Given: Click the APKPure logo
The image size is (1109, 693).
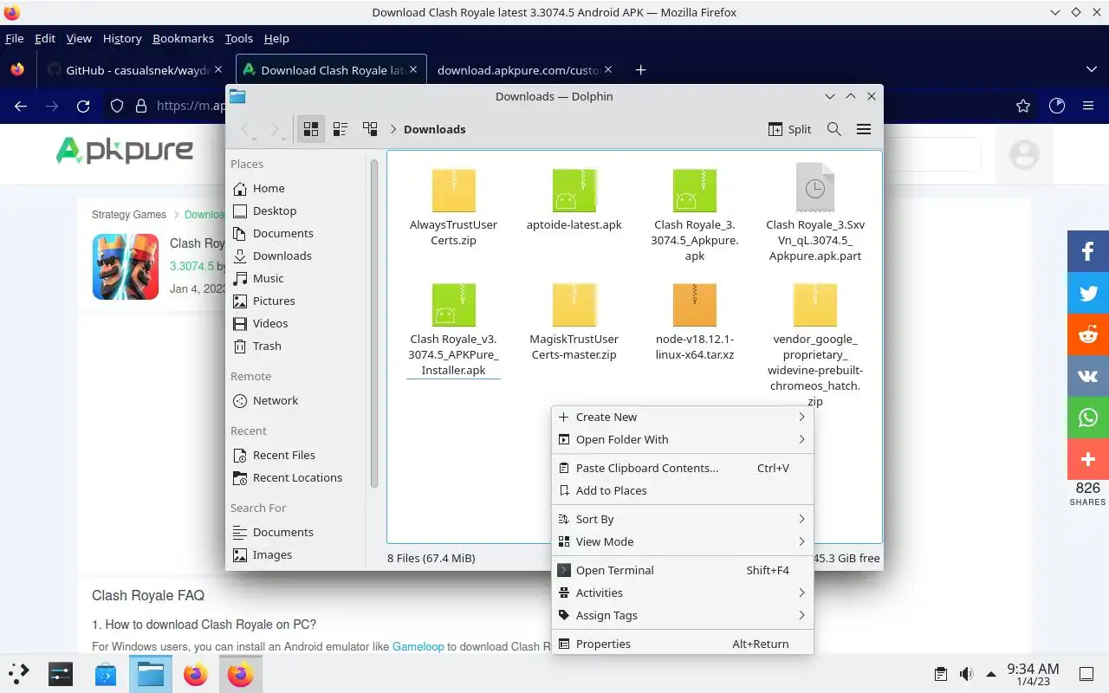Looking at the screenshot, I should (x=125, y=151).
